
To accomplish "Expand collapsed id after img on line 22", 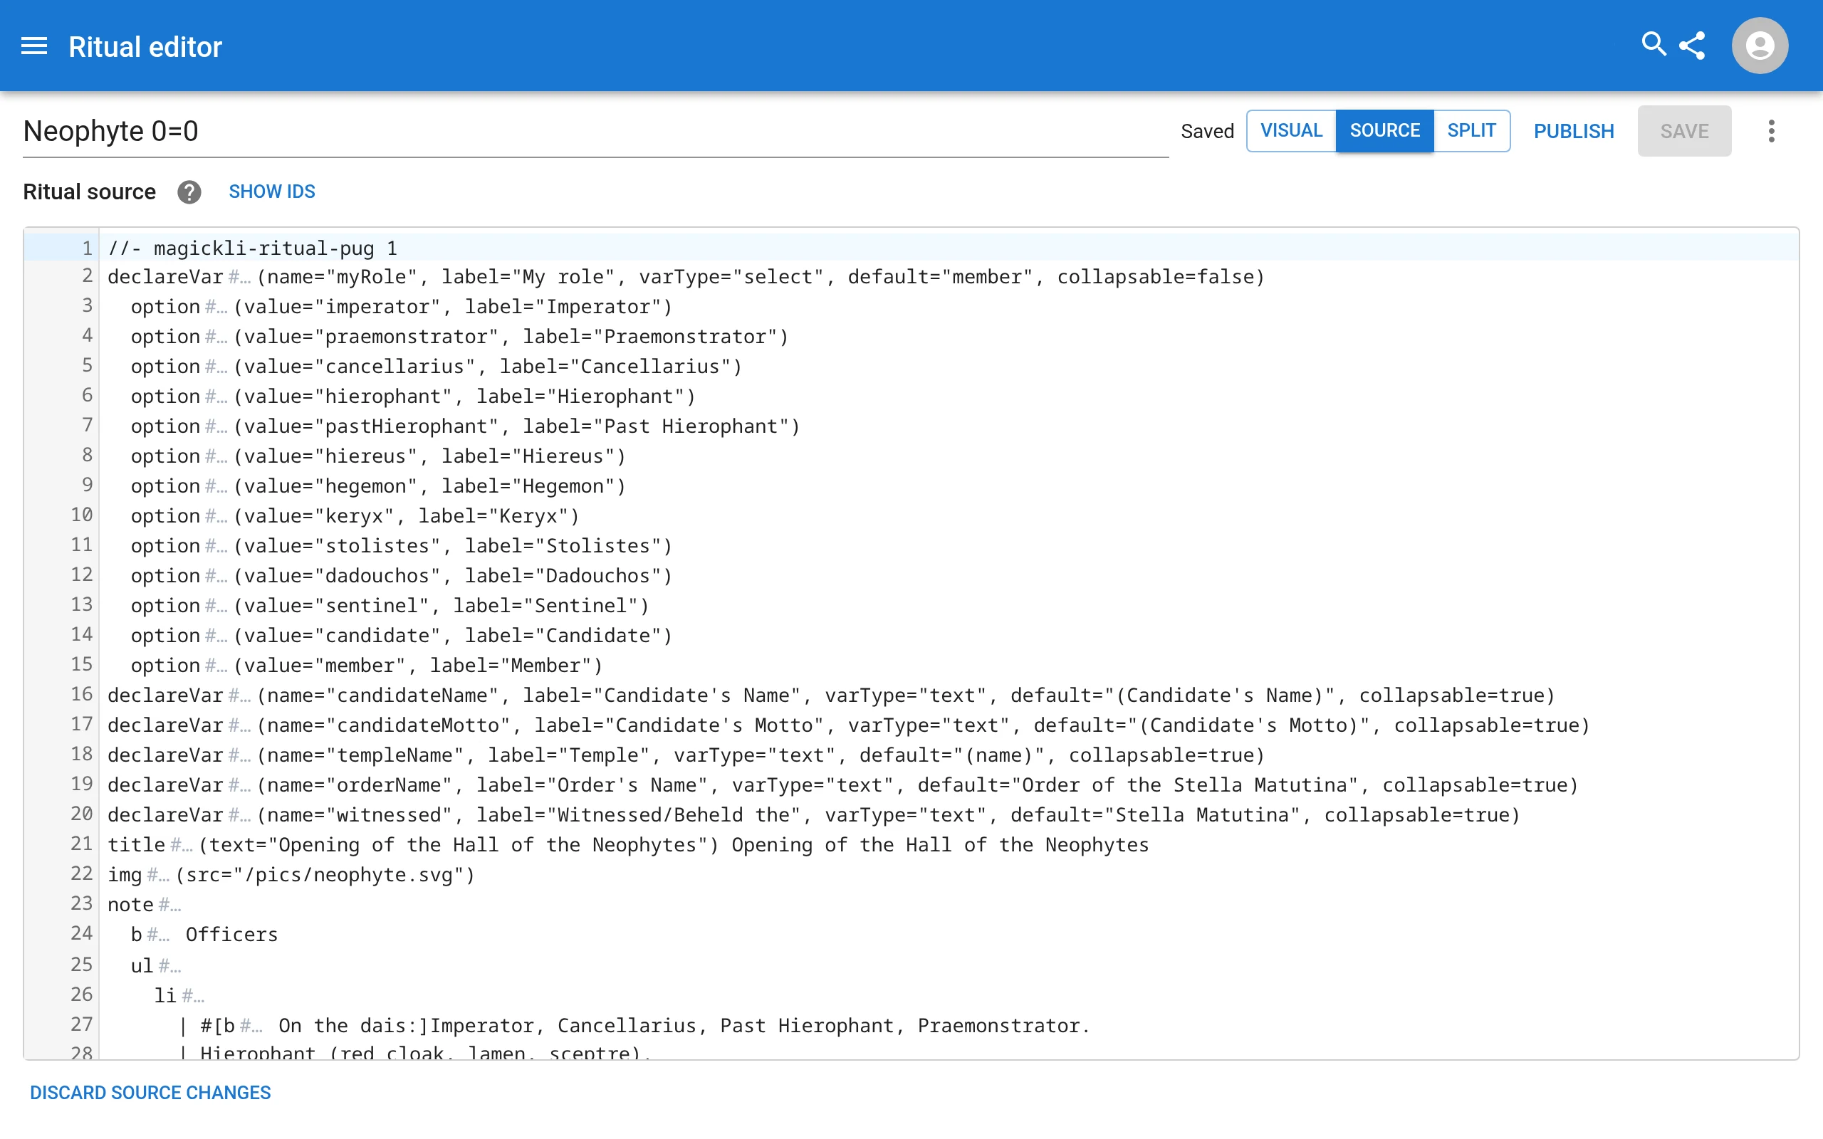I will [158, 876].
